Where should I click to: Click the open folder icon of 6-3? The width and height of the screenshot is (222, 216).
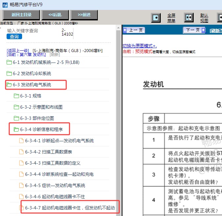tap(9, 85)
